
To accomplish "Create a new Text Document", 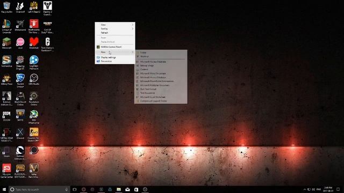I will [x=161, y=93].
